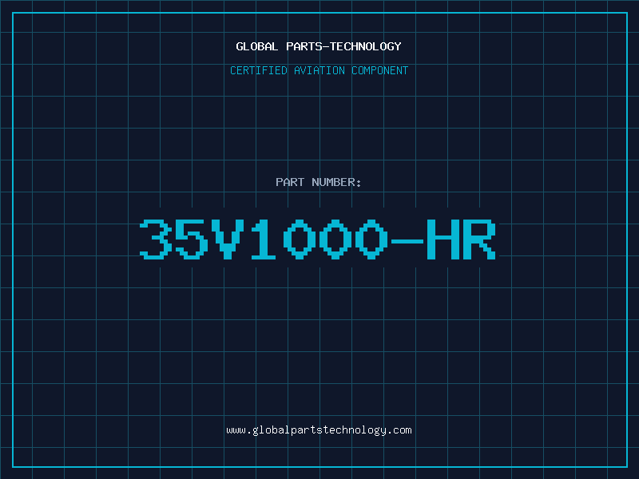This screenshot has width=639, height=479.
Task: Open the www.globalpartstechnology.com link
Action: coord(319,430)
